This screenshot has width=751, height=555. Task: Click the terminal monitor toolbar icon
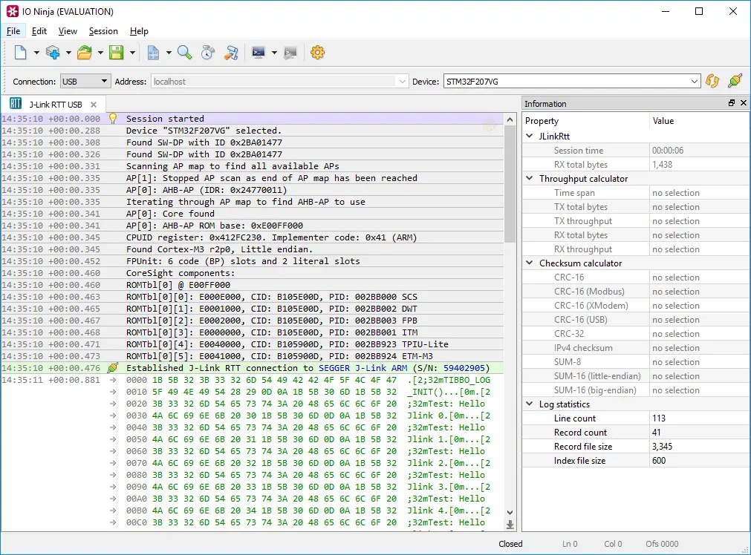(x=259, y=53)
